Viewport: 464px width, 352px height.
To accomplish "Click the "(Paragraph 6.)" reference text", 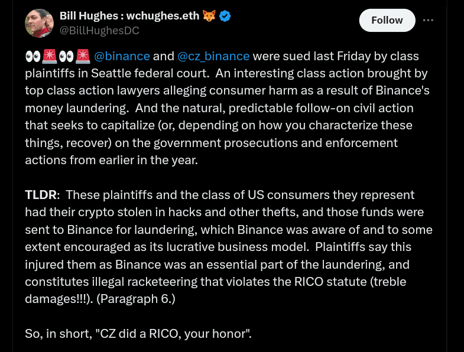I will 136,299.
